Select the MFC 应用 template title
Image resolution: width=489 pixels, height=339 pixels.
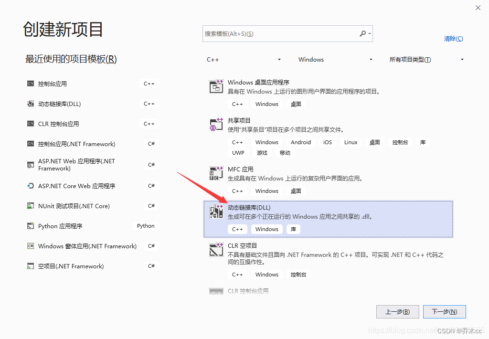241,169
